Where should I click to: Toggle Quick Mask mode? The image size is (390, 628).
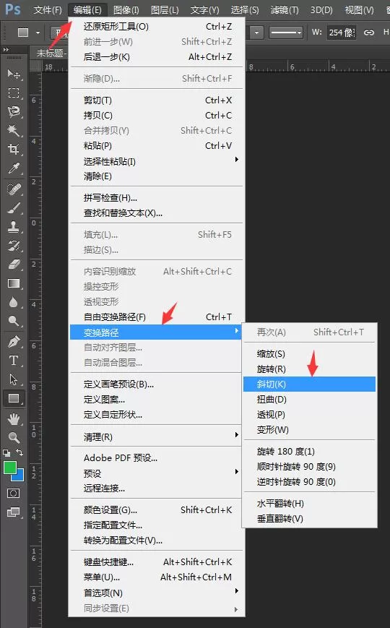tap(13, 493)
